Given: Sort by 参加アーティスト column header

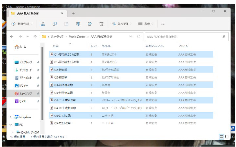Looking at the screenshot, I should coord(155,46).
